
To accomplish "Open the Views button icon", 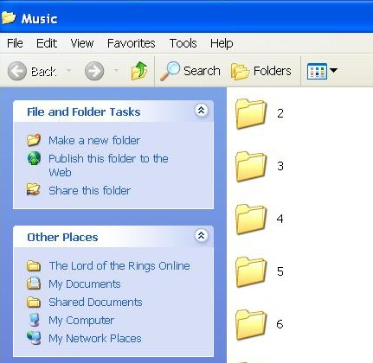I will [317, 71].
